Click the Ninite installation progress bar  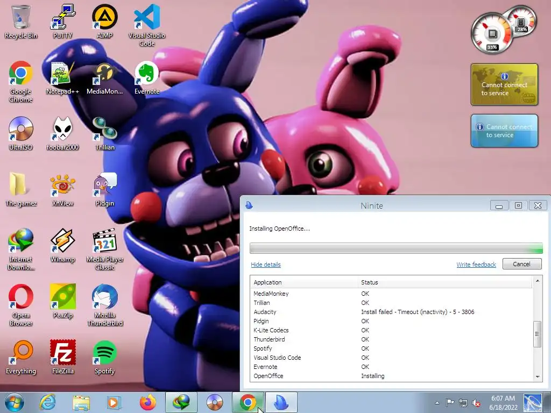click(x=396, y=248)
